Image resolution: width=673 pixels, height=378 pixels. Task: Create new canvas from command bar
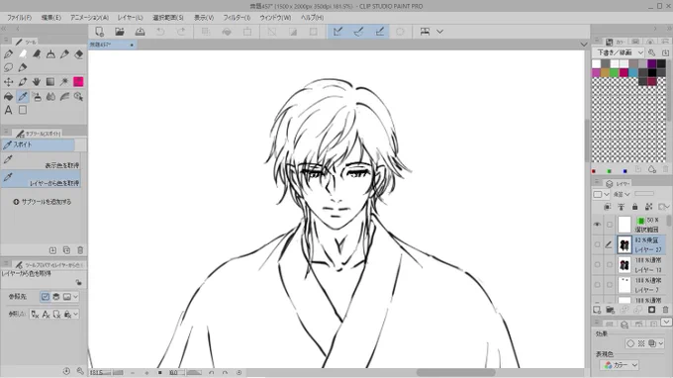click(x=99, y=32)
